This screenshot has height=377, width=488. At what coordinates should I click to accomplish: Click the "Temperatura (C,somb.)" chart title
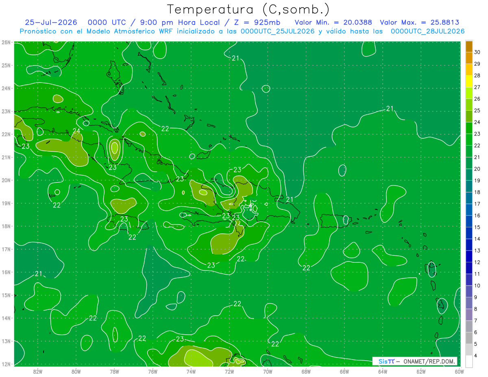click(x=248, y=9)
